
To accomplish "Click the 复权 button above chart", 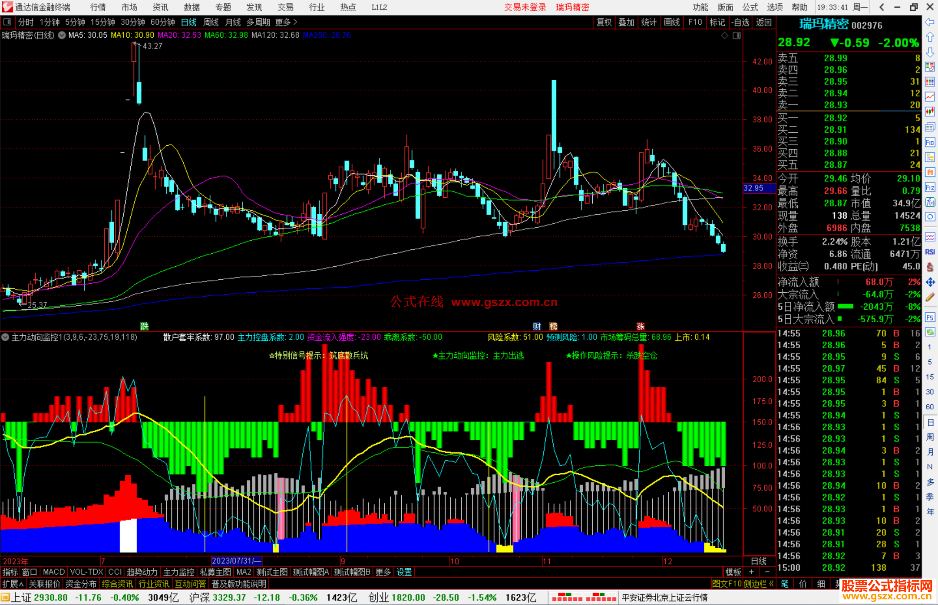I will (x=604, y=22).
